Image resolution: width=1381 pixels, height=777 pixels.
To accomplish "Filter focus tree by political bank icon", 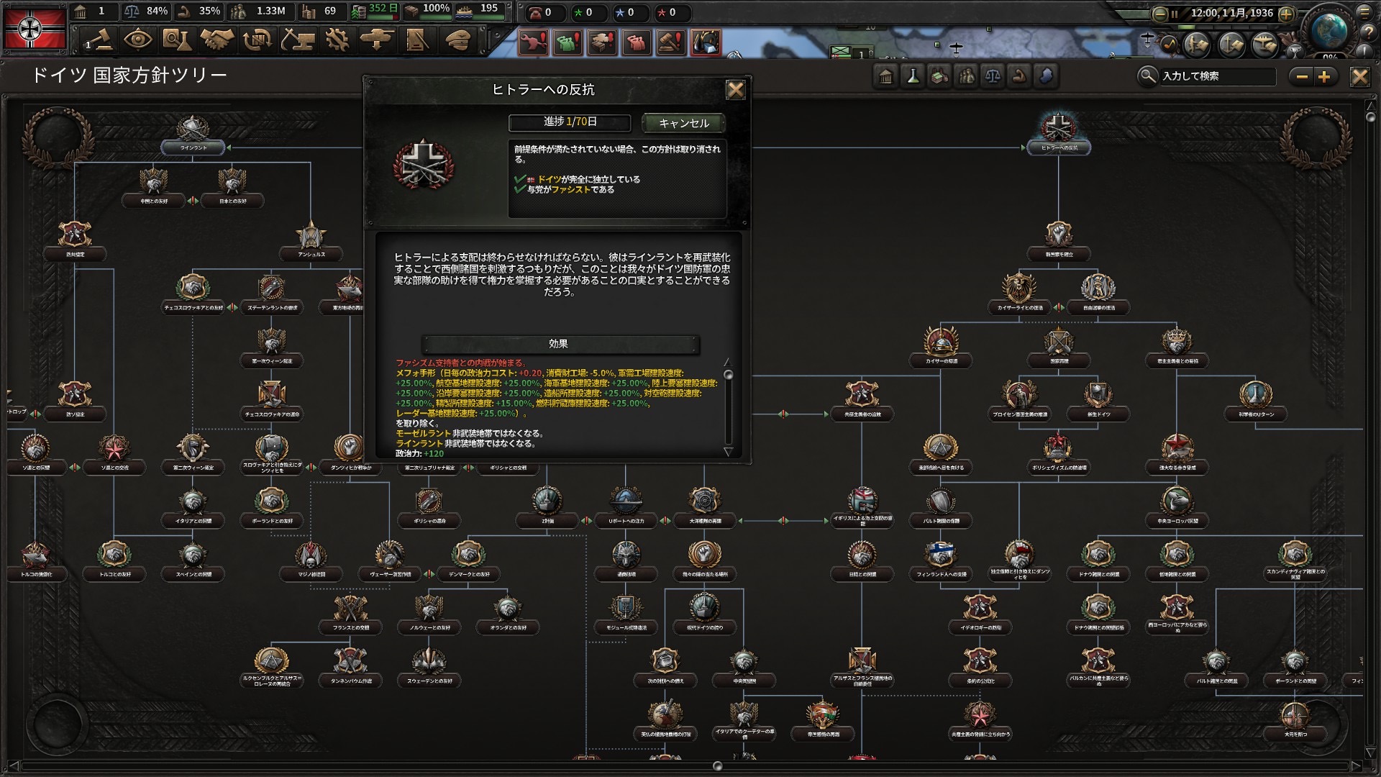I will 886,76.
